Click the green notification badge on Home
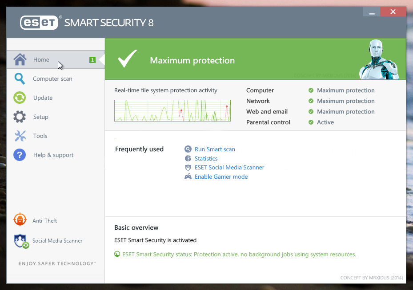Screen dimensions: 413x290 92,60
